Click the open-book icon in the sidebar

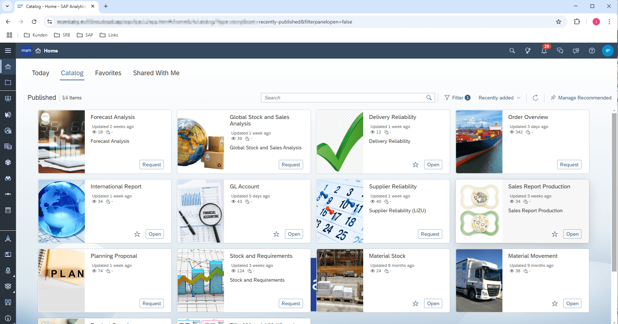pos(8,255)
